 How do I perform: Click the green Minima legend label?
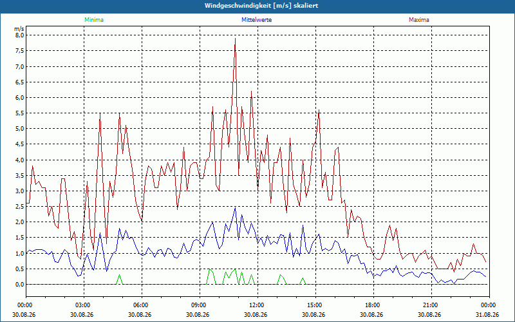tap(94, 20)
